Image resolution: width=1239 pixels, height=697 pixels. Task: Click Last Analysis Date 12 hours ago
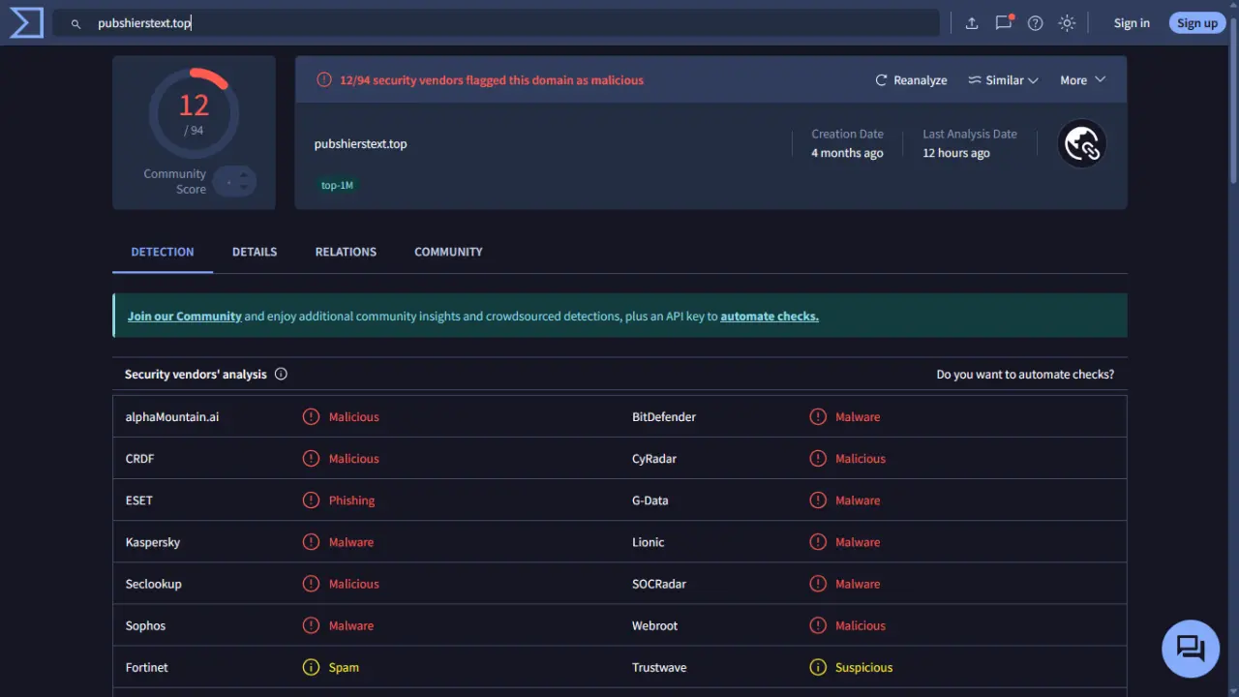pos(970,143)
